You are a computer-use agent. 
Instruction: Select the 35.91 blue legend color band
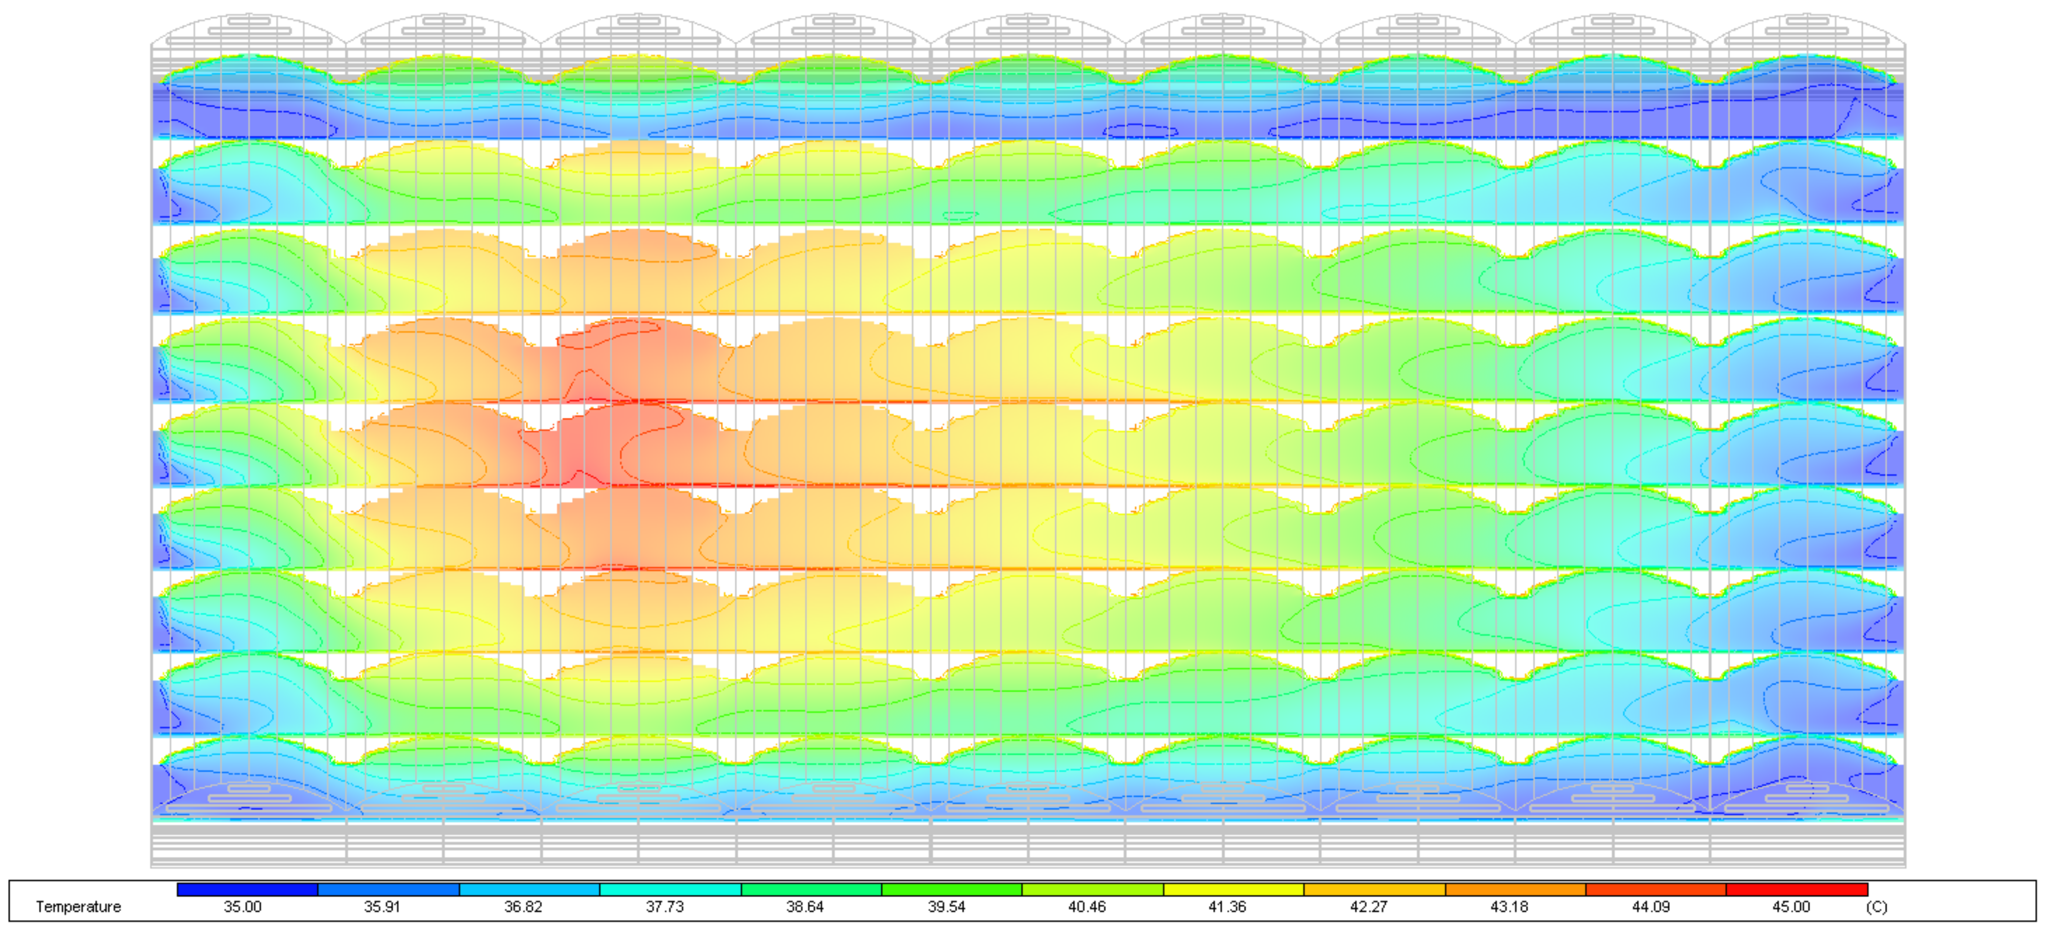(388, 890)
